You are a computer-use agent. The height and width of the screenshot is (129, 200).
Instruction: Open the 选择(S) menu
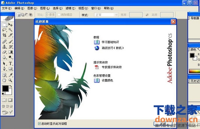click(58, 8)
